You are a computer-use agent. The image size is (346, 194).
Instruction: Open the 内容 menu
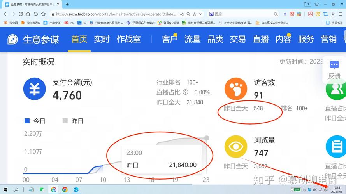tap(283, 39)
